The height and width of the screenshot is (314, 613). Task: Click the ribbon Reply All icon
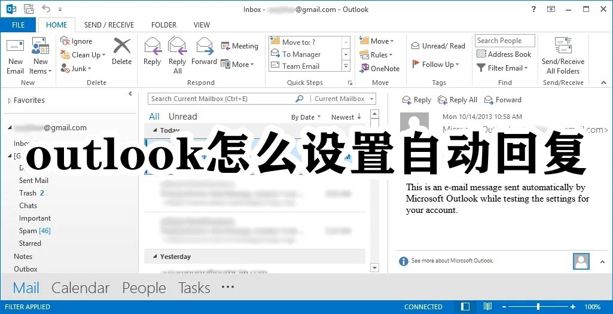coord(178,45)
